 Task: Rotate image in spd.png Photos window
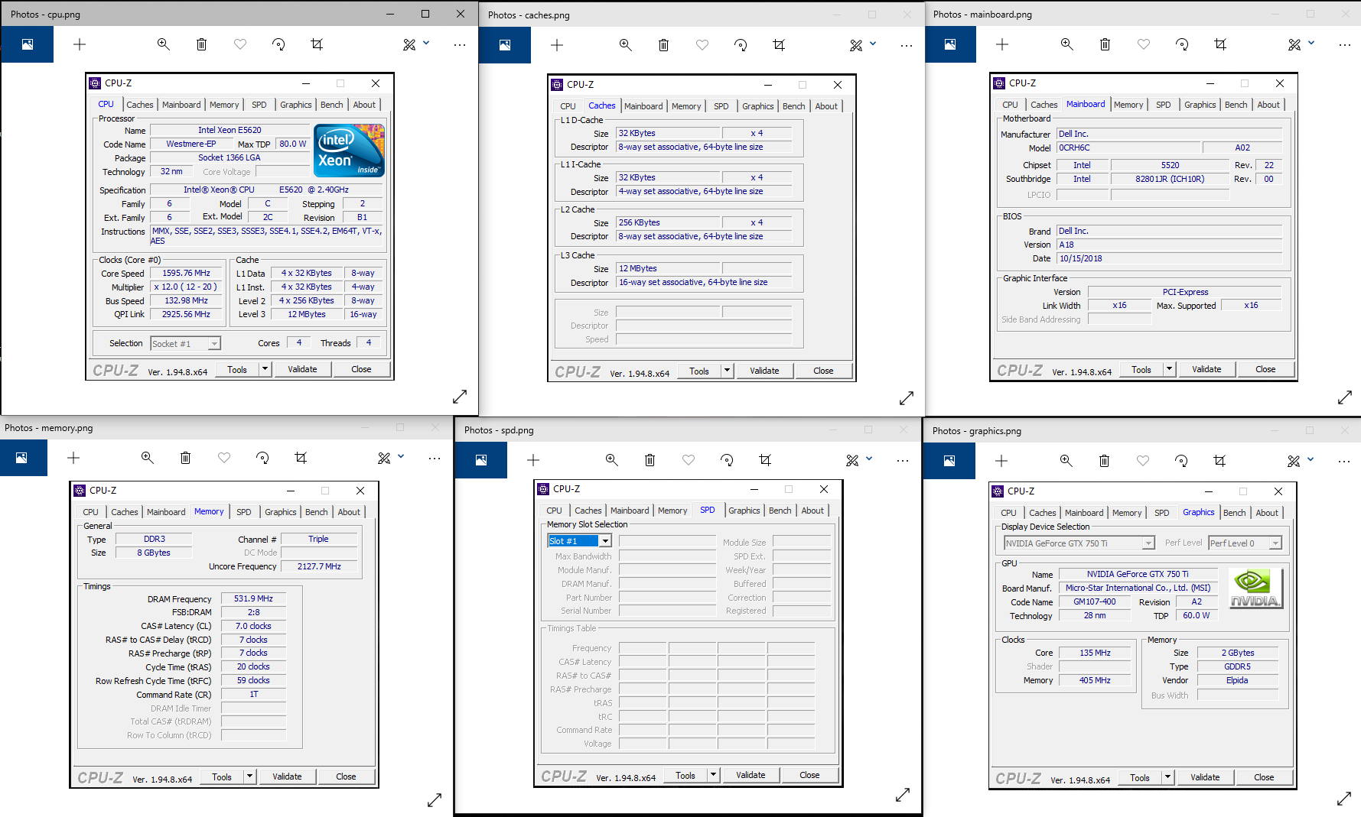pyautogui.click(x=727, y=460)
